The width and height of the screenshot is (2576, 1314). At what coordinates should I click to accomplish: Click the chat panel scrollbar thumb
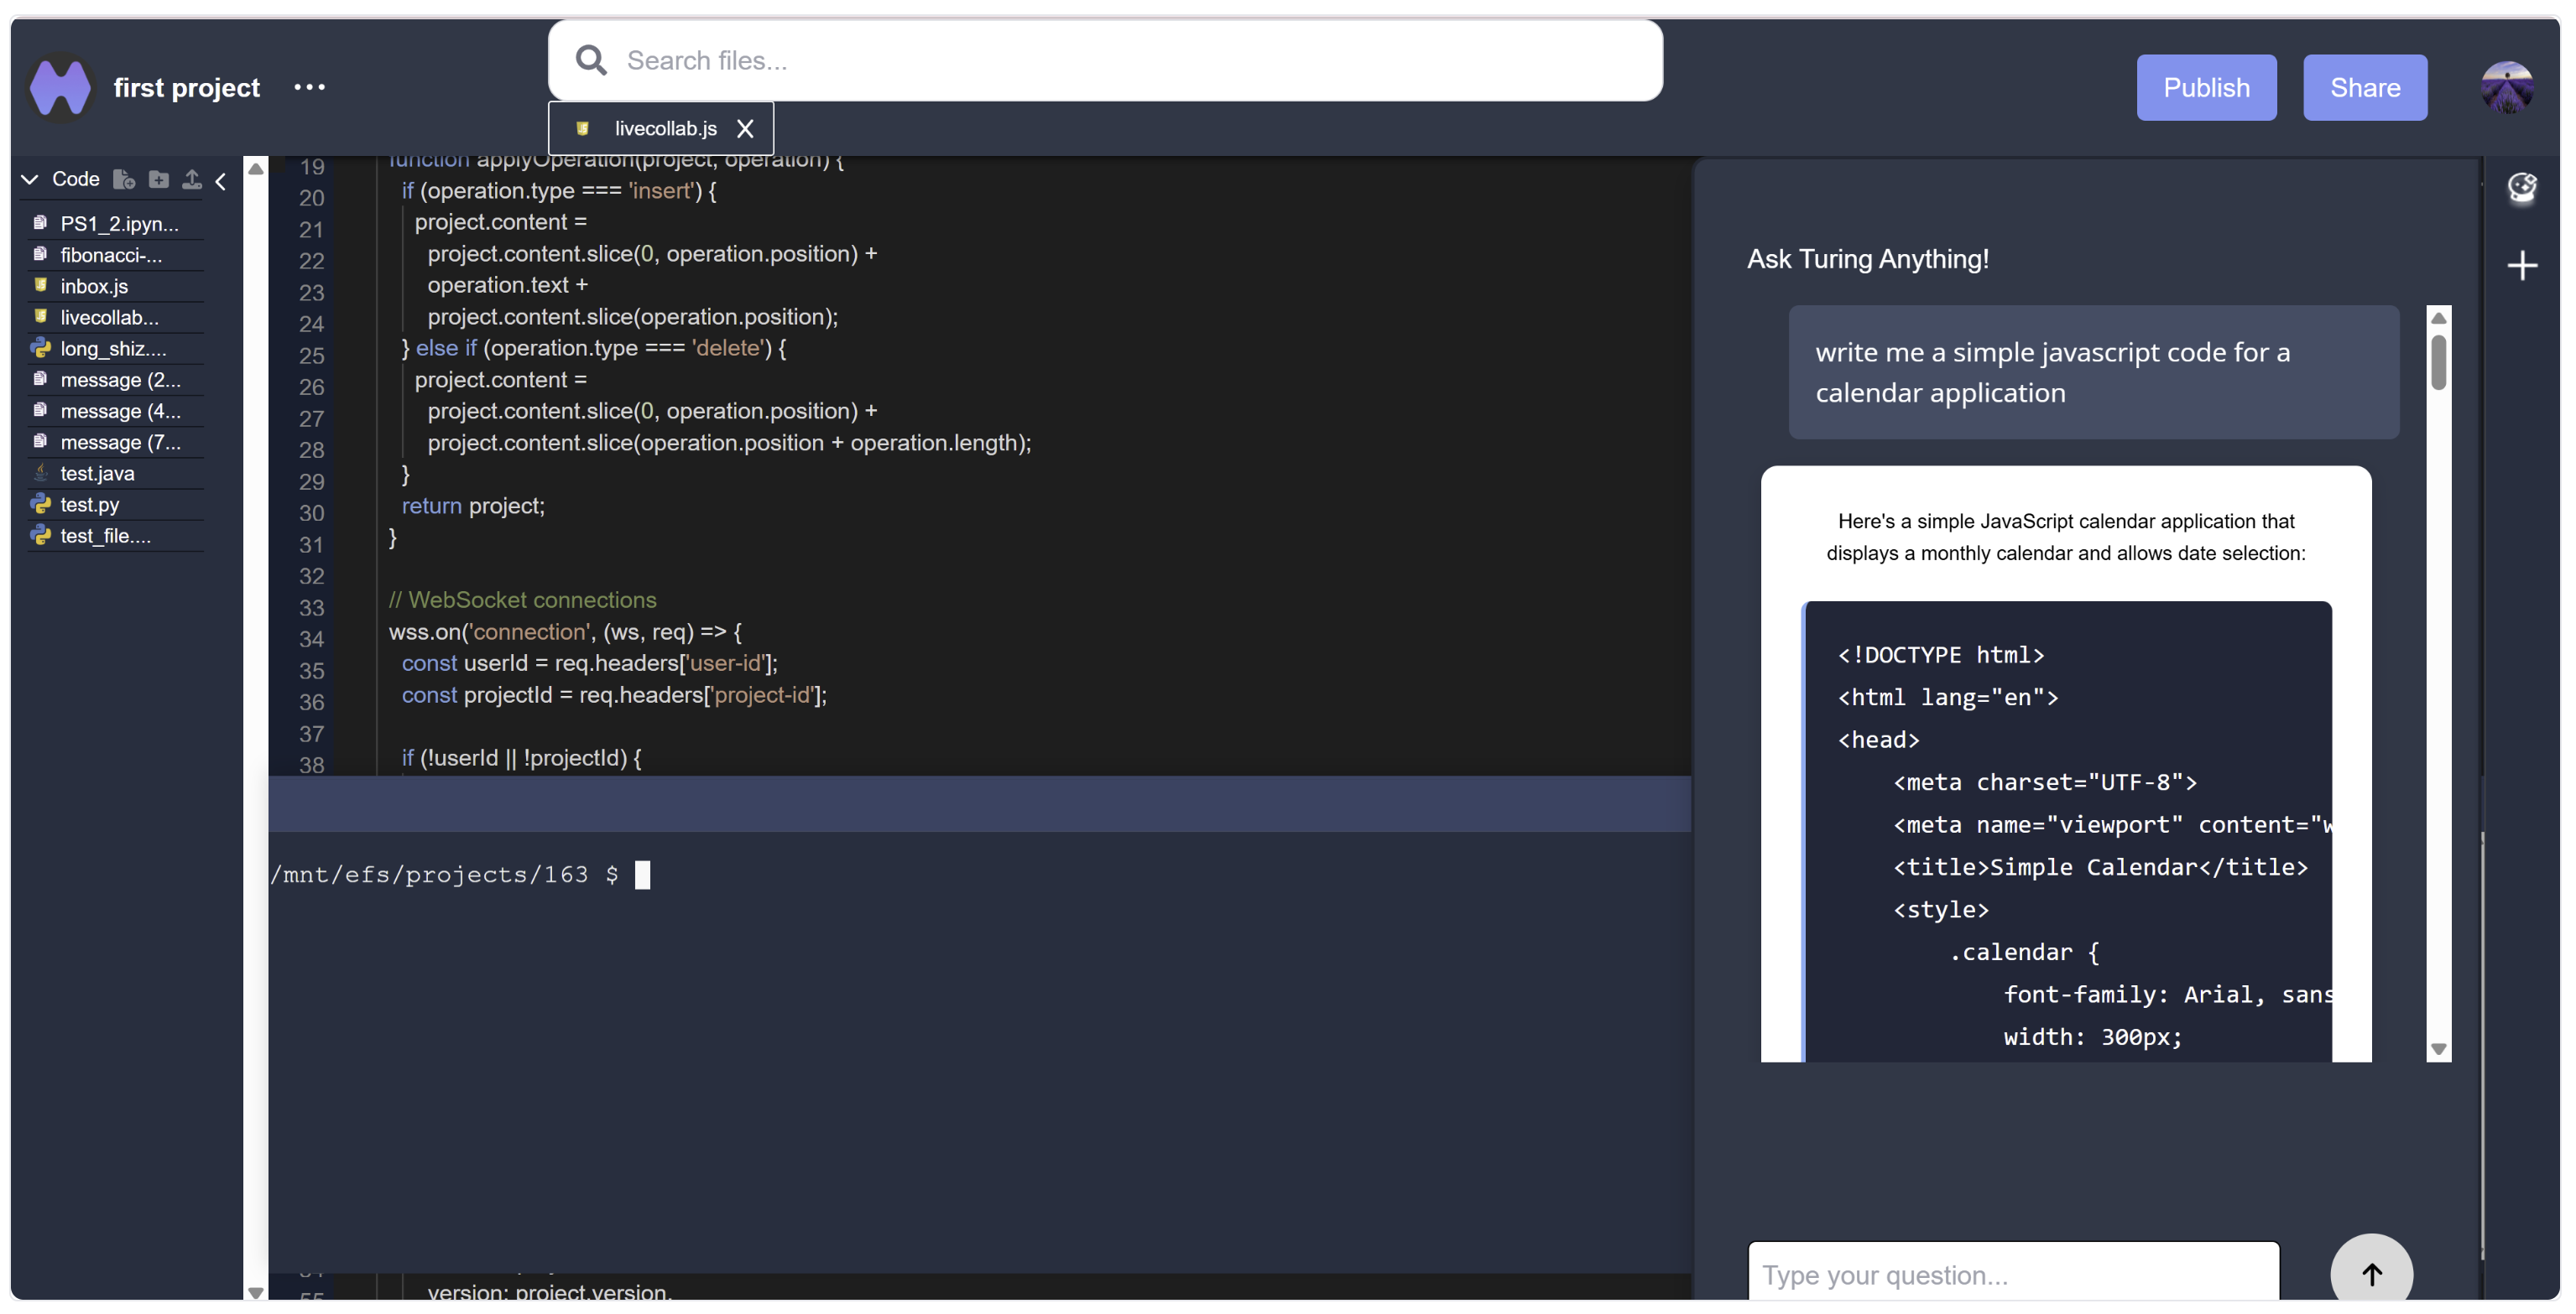tap(2438, 361)
